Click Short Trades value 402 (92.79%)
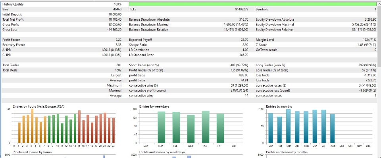Screen dimensions: 381x158 [x=239, y=65]
